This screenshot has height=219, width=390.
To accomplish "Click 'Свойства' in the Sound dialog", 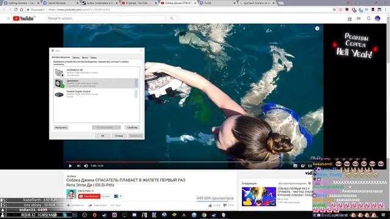I will point(132,128).
